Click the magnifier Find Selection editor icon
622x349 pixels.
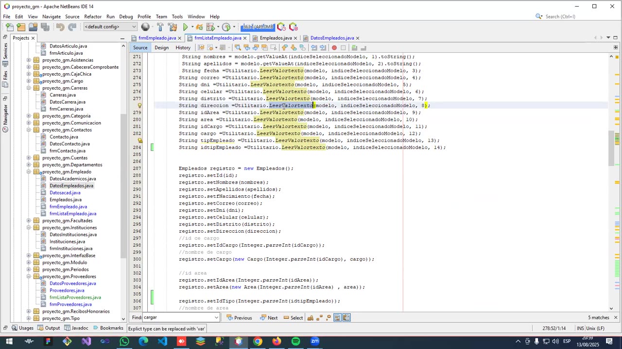pyautogui.click(x=238, y=48)
